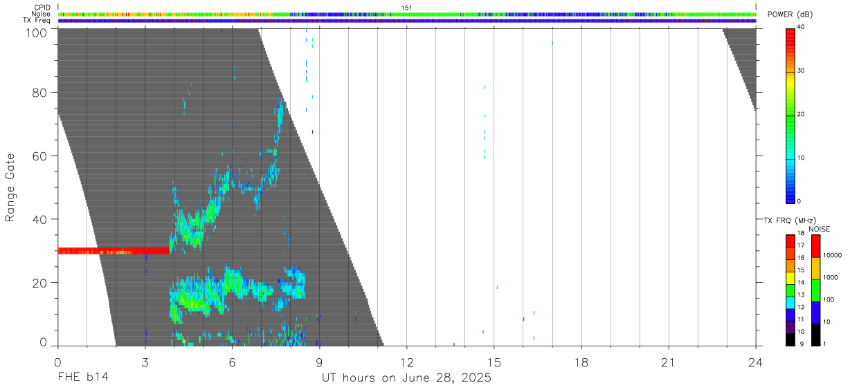850x392 pixels.
Task: Click the 18 tick on UT hours axis
Action: pyautogui.click(x=581, y=362)
